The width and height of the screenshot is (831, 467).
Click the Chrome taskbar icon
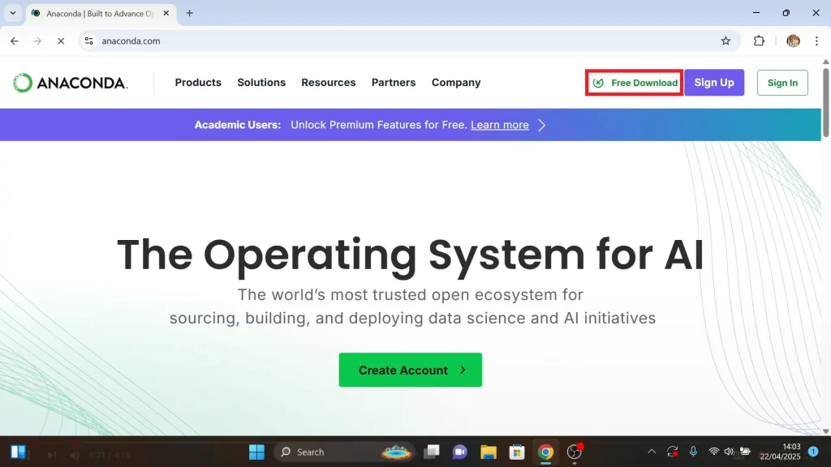click(x=545, y=452)
